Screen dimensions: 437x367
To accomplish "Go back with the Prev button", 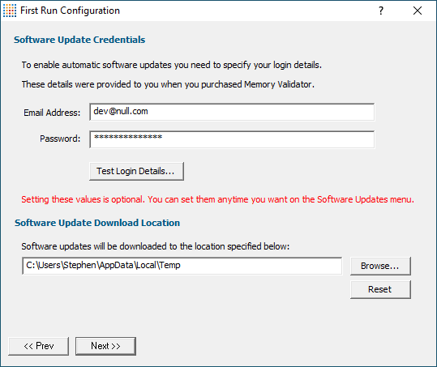I will click(38, 346).
